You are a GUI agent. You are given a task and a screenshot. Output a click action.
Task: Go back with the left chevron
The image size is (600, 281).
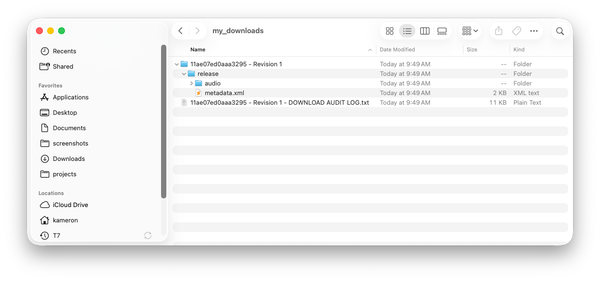point(180,31)
